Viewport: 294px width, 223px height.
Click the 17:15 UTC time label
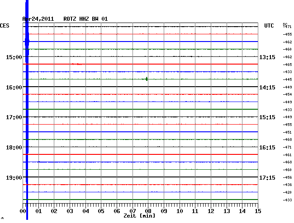click(267, 177)
